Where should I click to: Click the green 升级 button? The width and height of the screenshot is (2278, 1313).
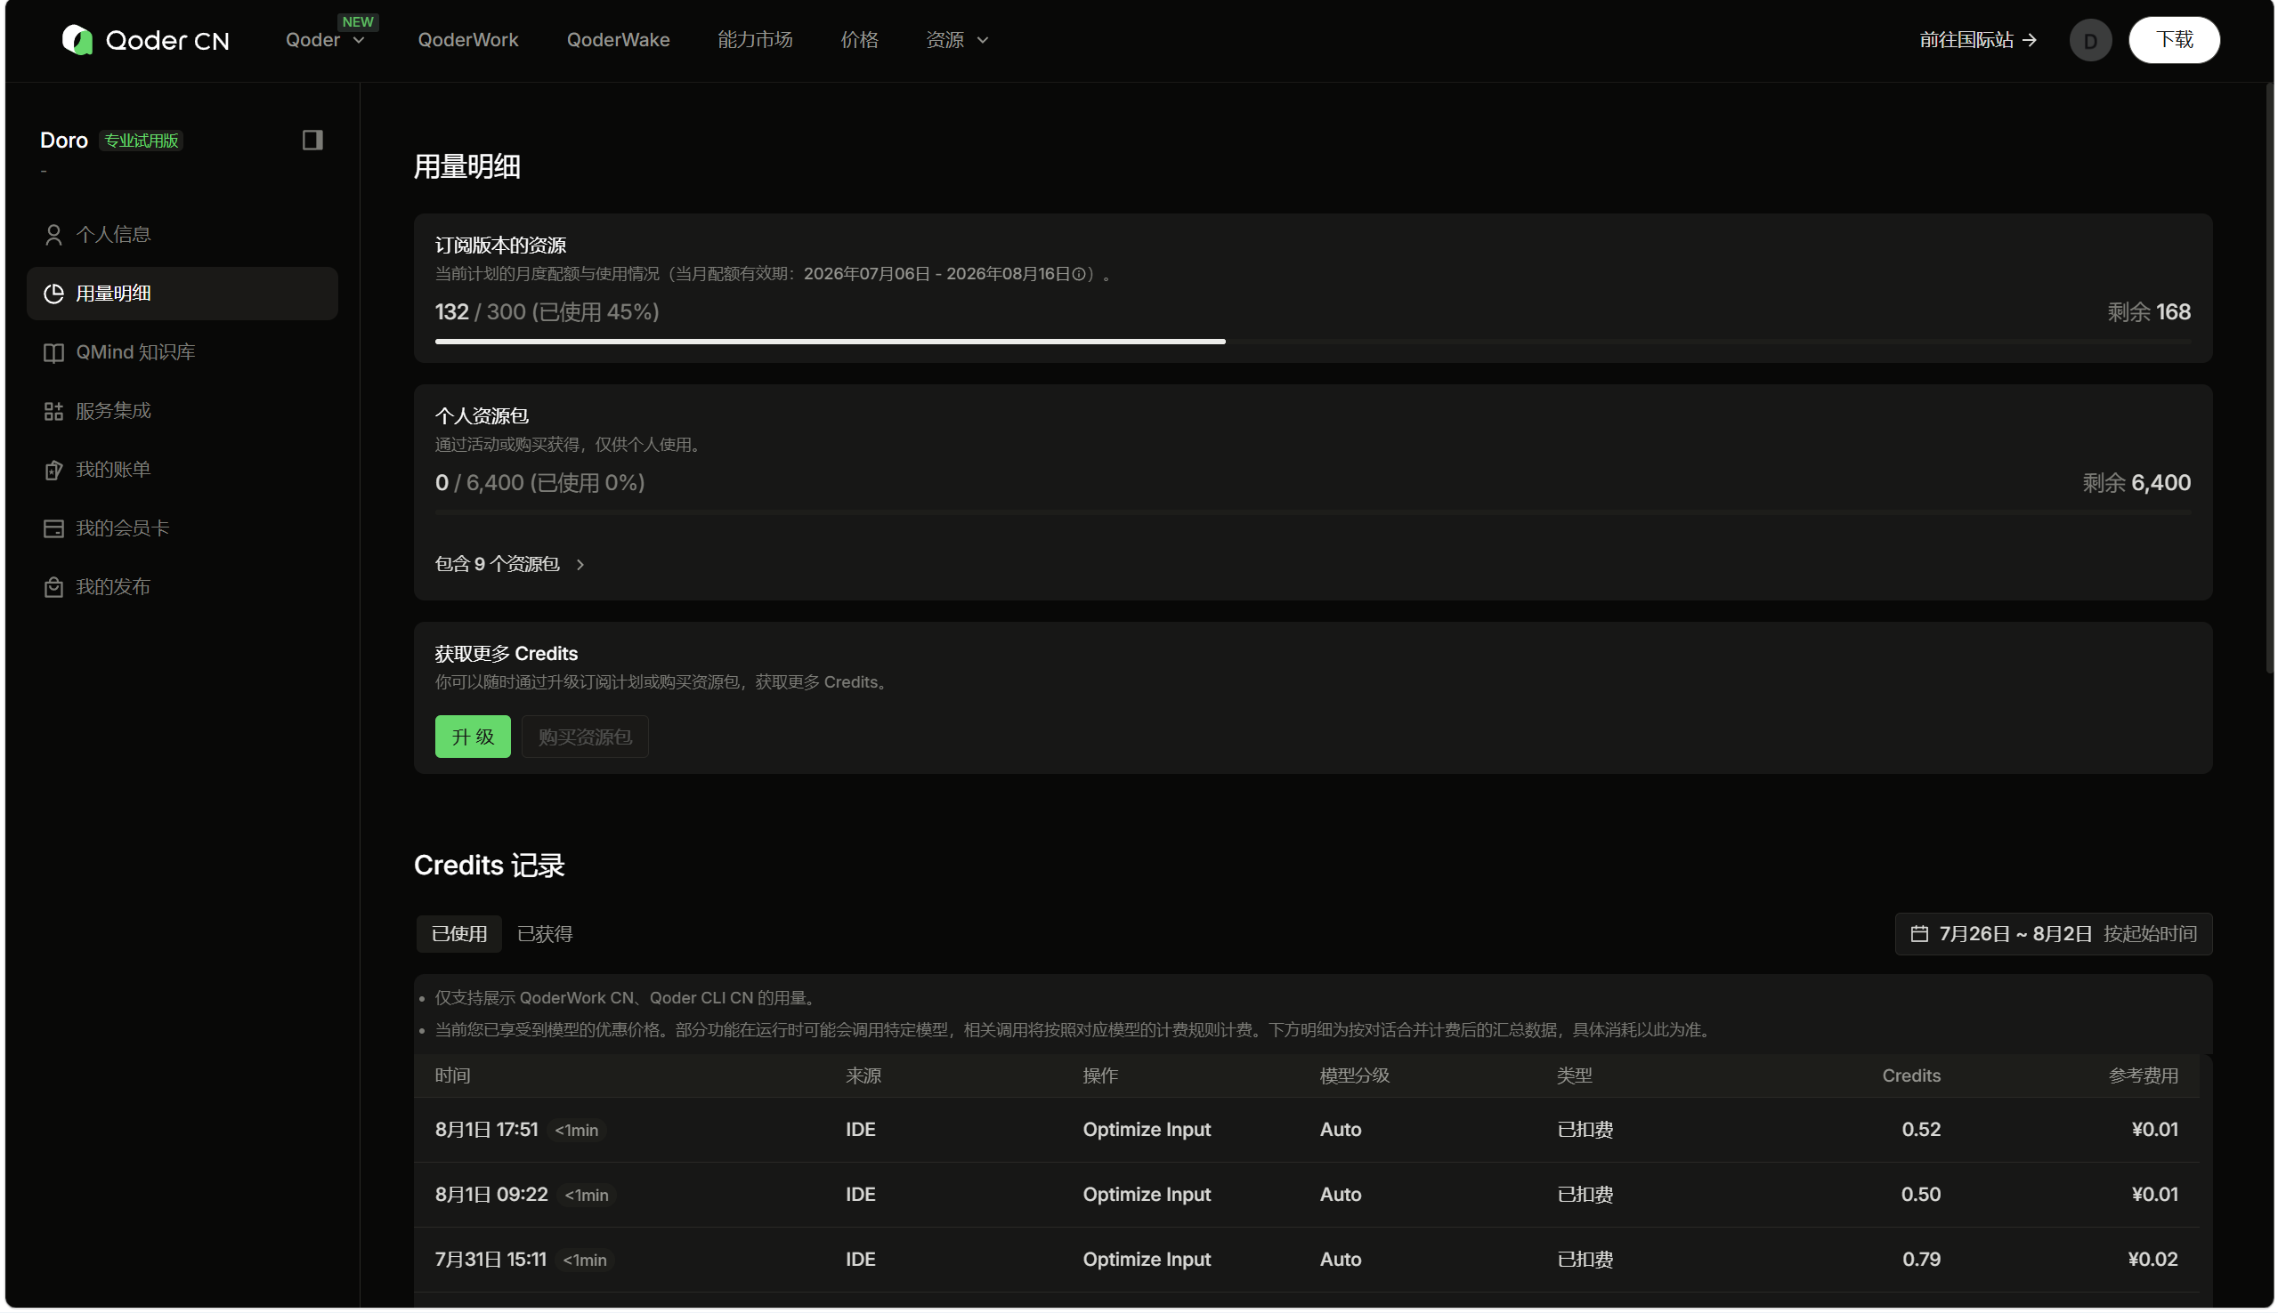pyautogui.click(x=473, y=737)
